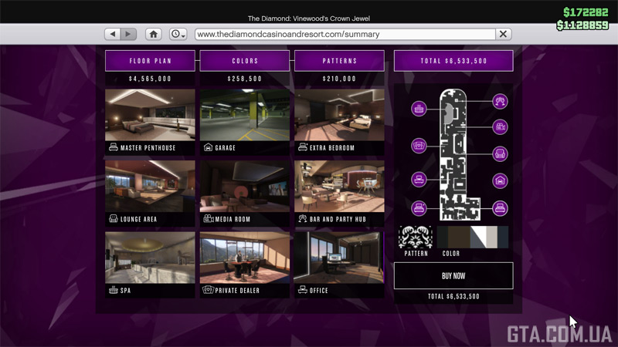618x347 pixels.
Task: Open the Patterns tab
Action: pyautogui.click(x=339, y=61)
